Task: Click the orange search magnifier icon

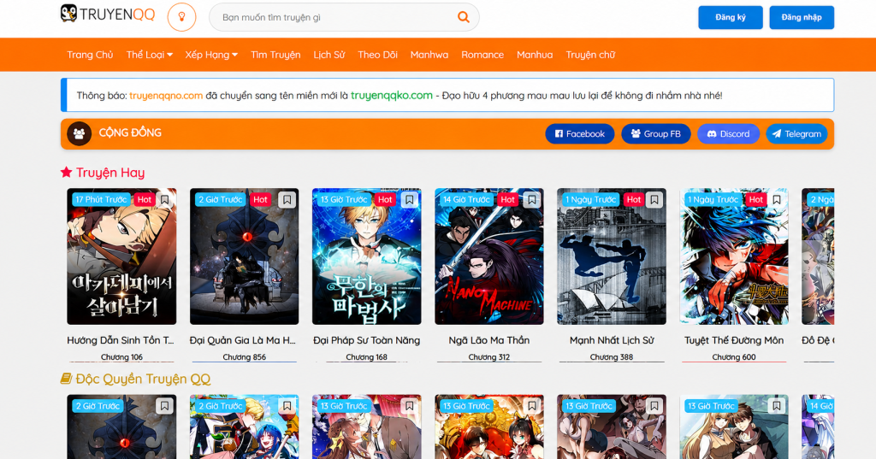Action: click(x=463, y=17)
